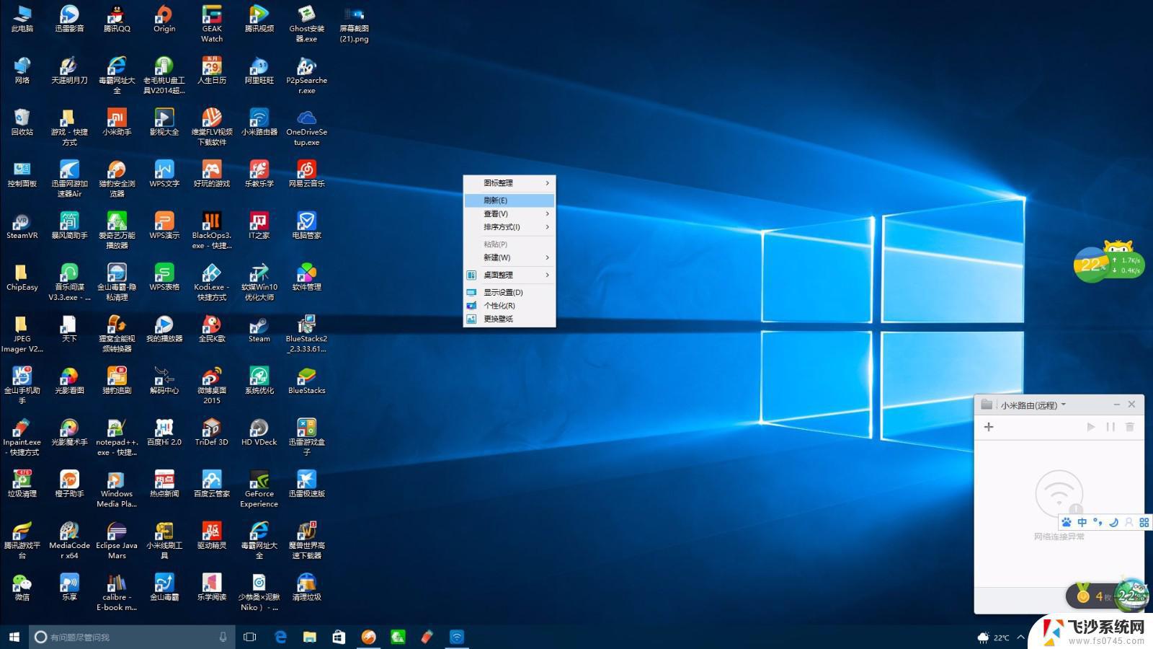Open Task View on the taskbar
Image resolution: width=1153 pixels, height=649 pixels.
tap(249, 637)
